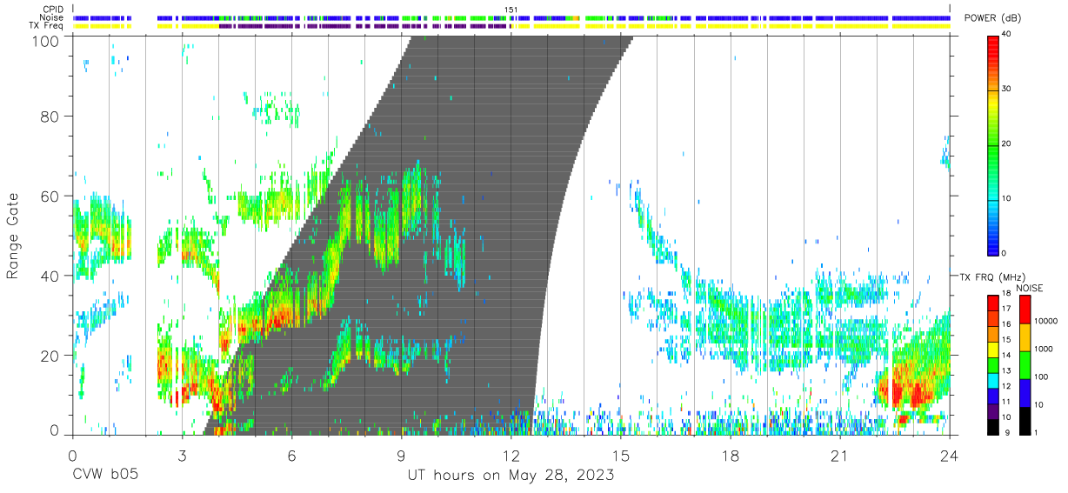
Task: Click the green swatch in NOISE legend
Action: [1024, 365]
